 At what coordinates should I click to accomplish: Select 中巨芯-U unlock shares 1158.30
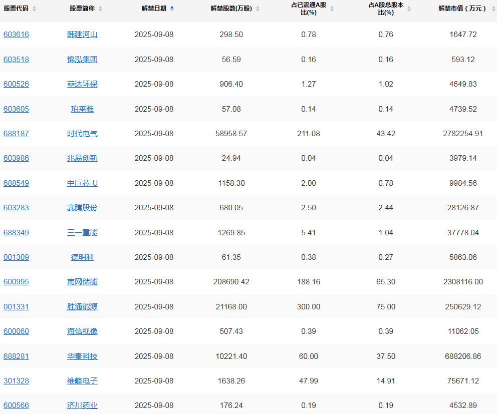(231, 183)
